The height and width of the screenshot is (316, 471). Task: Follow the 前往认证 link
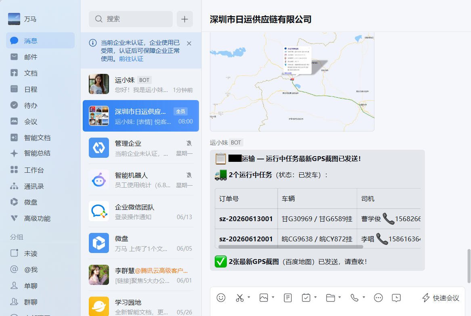(x=131, y=59)
